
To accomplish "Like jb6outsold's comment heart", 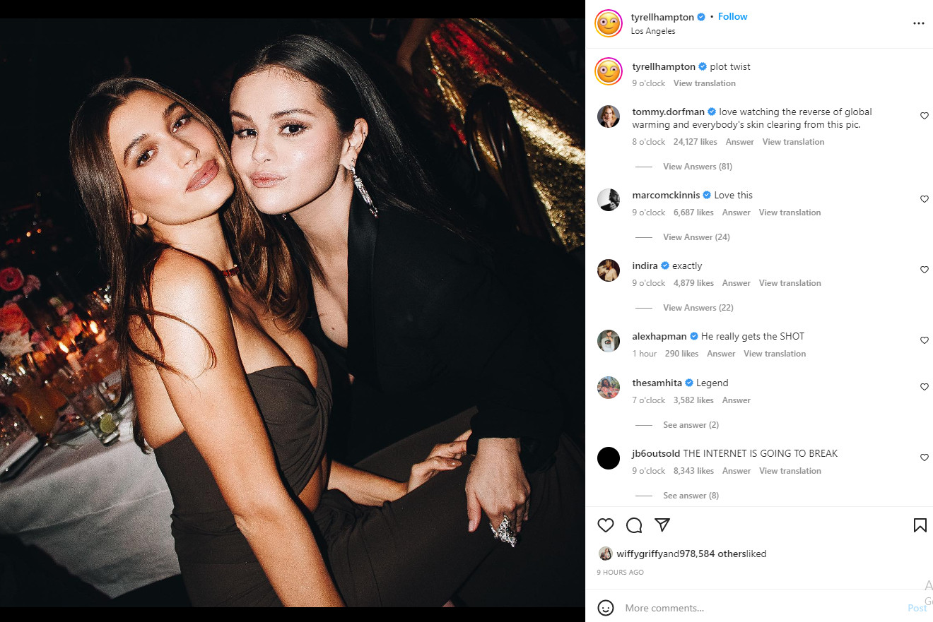I will pyautogui.click(x=924, y=457).
